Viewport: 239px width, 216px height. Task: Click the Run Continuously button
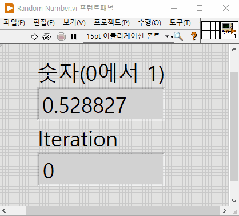47,36
